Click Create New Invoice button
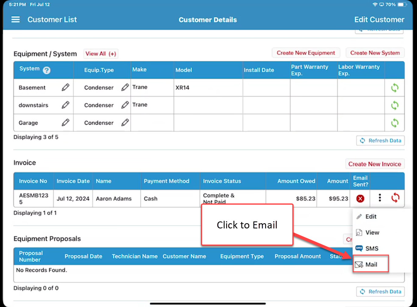Screen dimensions: 417x307 coord(375,164)
